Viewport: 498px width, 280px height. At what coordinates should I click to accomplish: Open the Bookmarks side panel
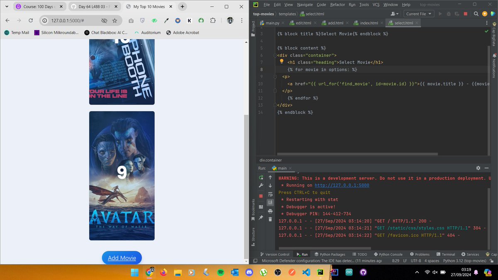[253, 210]
